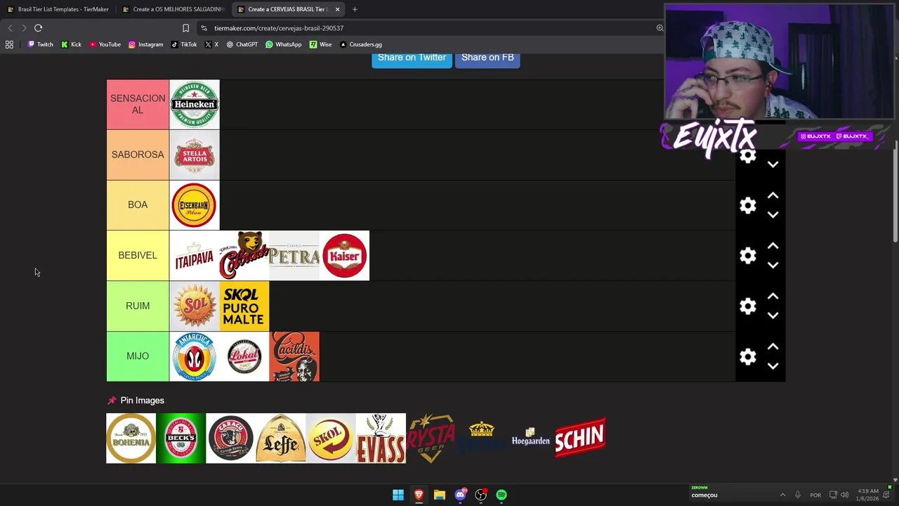Select the Lokal logo
This screenshot has height=506, width=899.
244,357
